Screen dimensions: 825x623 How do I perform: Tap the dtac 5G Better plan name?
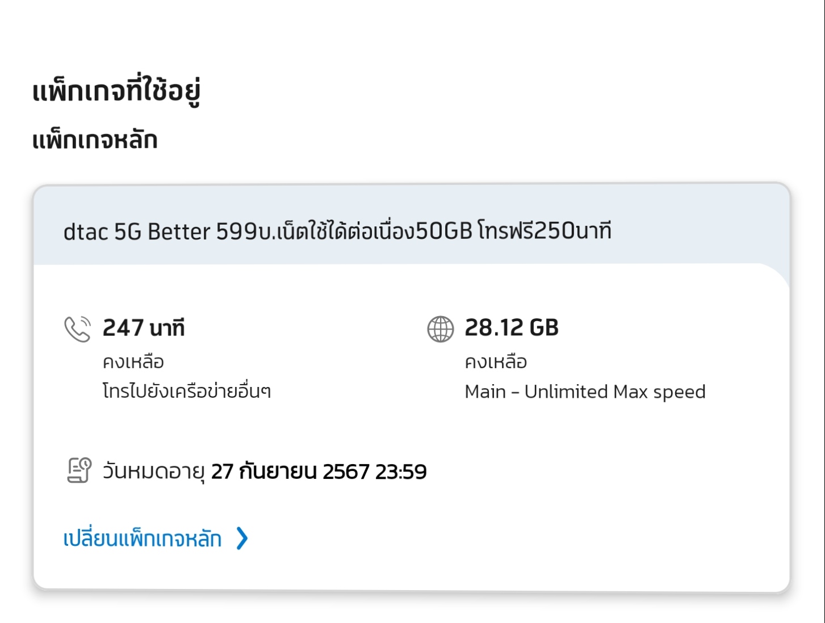tap(137, 231)
